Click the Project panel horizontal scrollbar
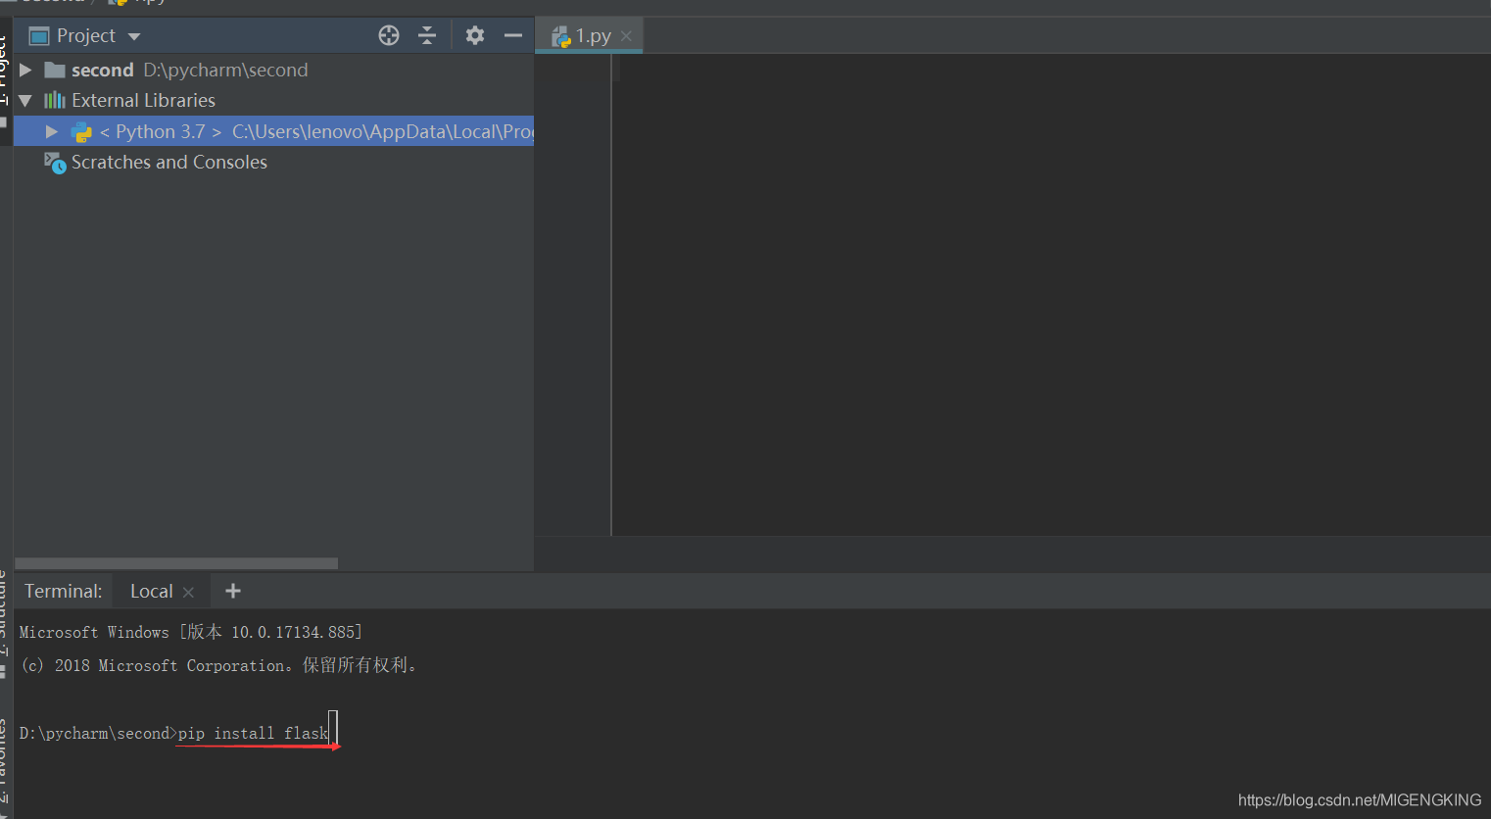 click(176, 563)
